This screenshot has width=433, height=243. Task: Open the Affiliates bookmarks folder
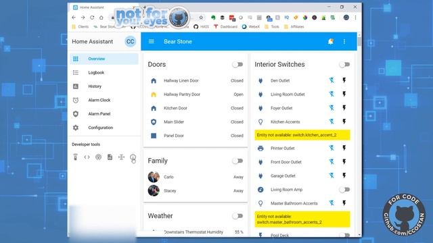(x=294, y=27)
